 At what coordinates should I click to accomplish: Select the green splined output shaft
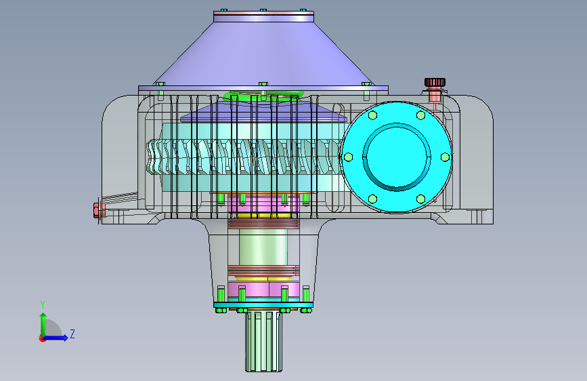pyautogui.click(x=263, y=341)
